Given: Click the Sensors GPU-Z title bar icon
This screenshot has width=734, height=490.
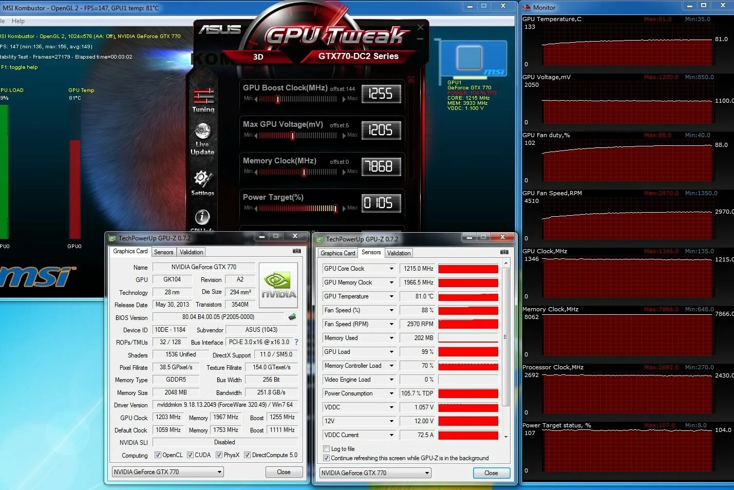Looking at the screenshot, I should 319,239.
